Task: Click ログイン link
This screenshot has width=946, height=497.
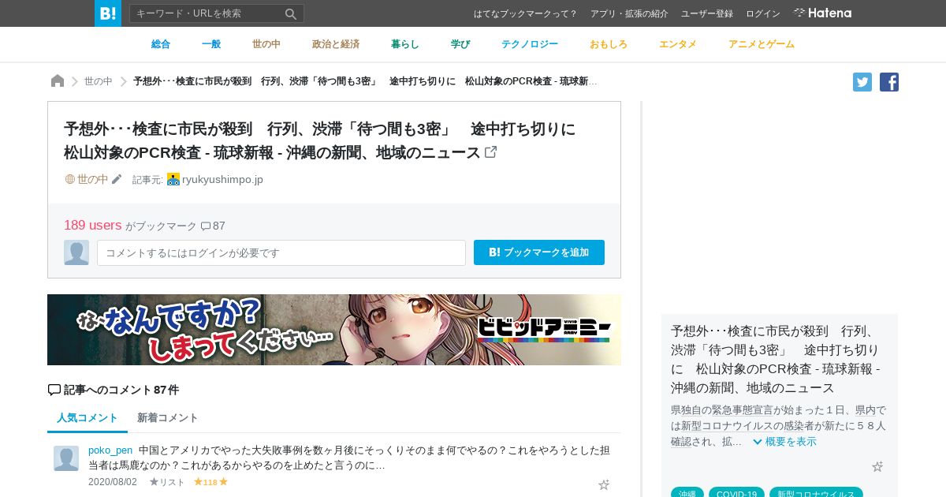Action: pos(763,13)
